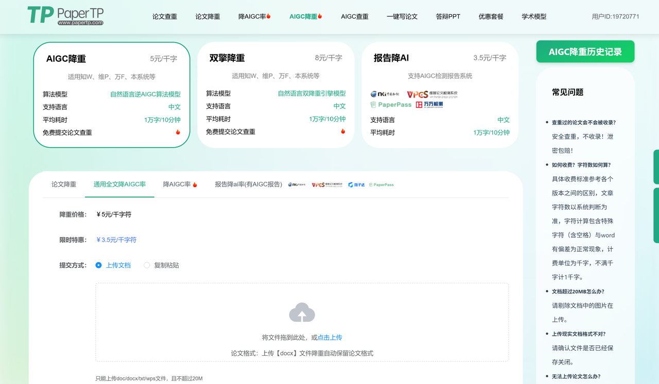Select the AIGC降重 5元/千字 card
Screen dimensions: 659x384
pyautogui.click(x=112, y=95)
